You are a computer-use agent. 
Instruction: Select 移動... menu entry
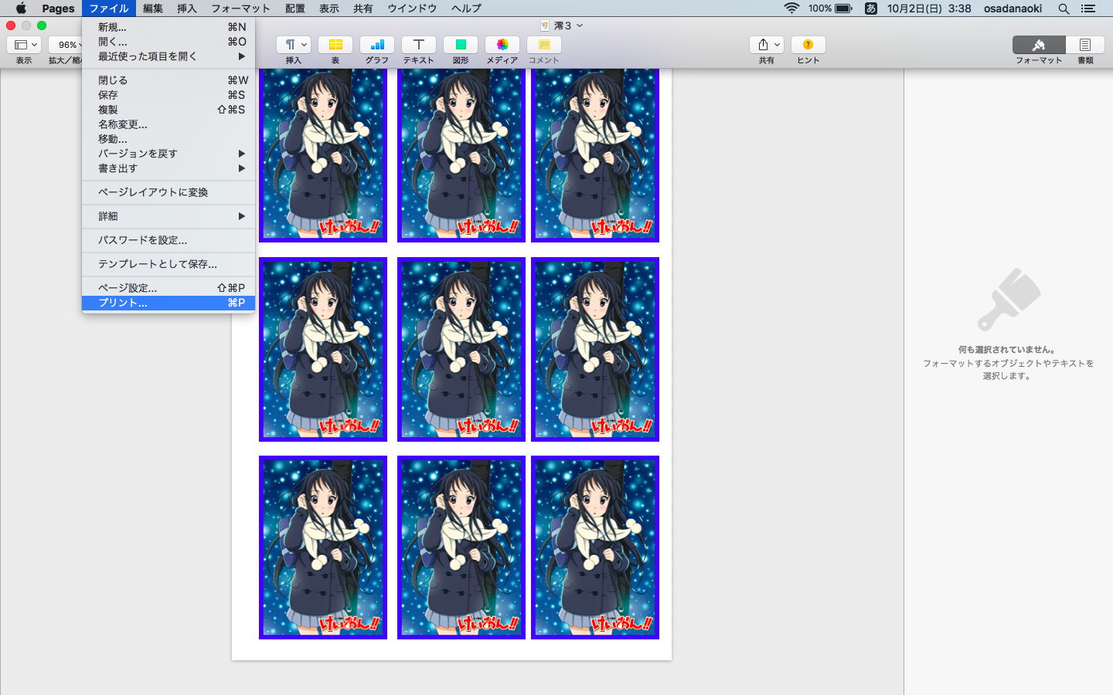click(168, 139)
